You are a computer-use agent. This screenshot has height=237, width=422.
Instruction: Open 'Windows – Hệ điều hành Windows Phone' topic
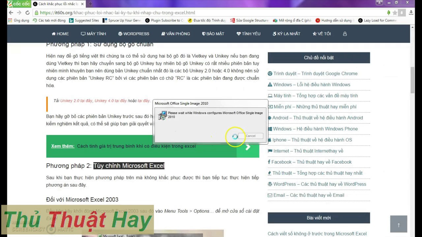(313, 129)
